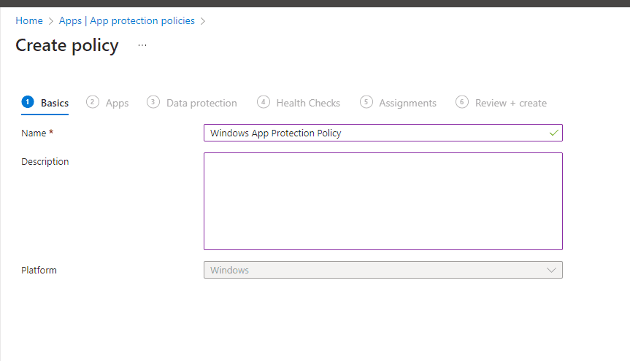
Task: Click the step 5 number circle
Action: (366, 102)
